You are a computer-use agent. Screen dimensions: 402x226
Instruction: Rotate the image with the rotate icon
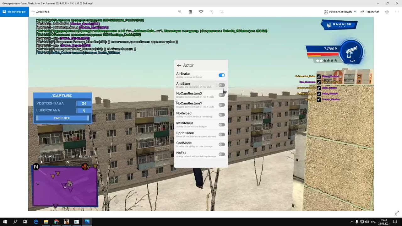point(212,12)
